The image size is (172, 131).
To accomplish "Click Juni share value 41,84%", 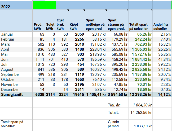I will coord(165,59).
